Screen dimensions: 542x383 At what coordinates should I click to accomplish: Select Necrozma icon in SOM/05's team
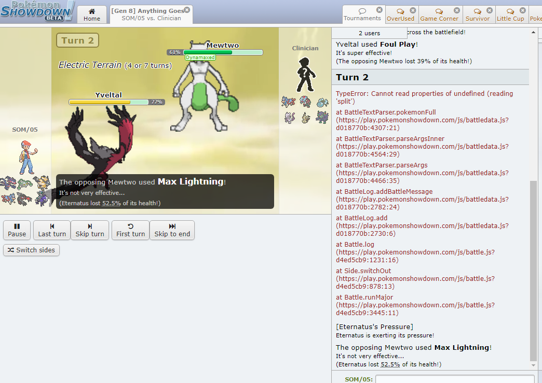point(42,182)
